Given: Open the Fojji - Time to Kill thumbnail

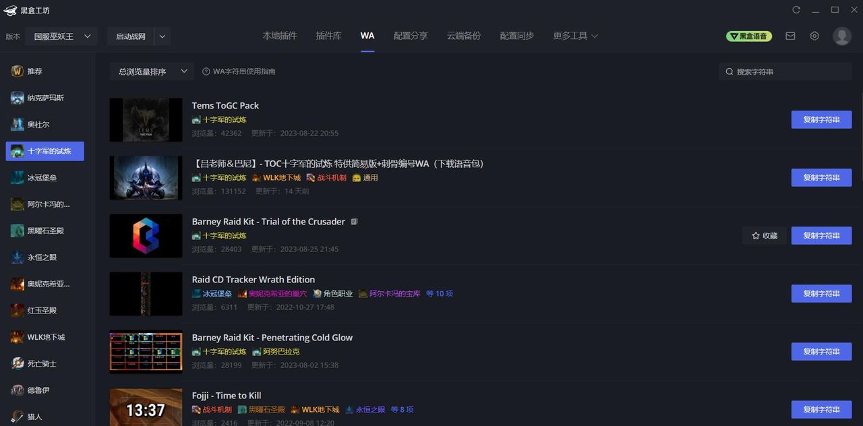Looking at the screenshot, I should click(146, 407).
